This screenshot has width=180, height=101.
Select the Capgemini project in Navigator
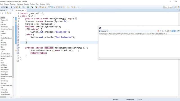pos(4,20)
